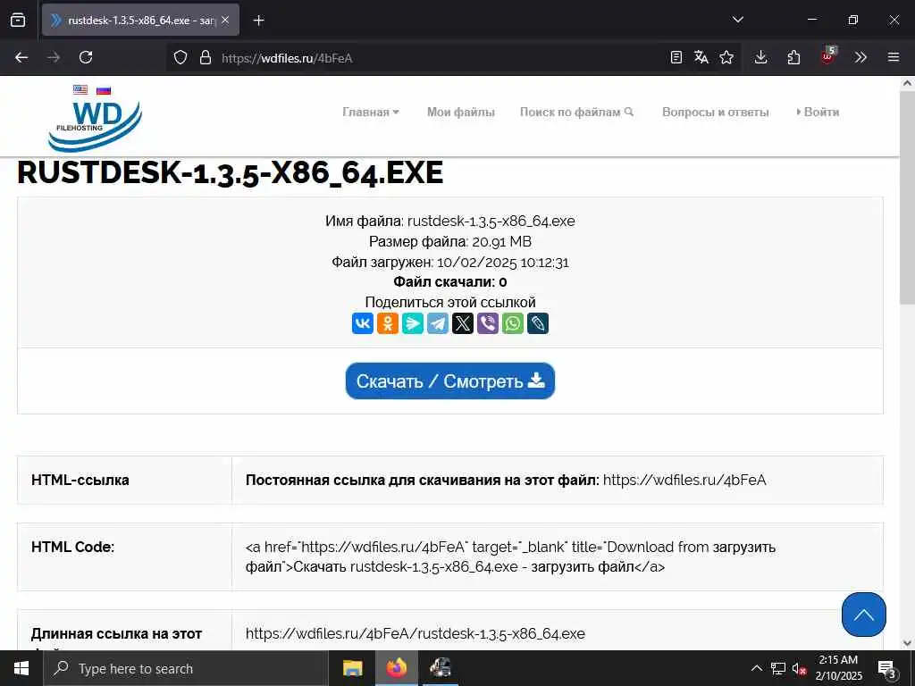Share via Odnoklassniki orange icon

[388, 323]
